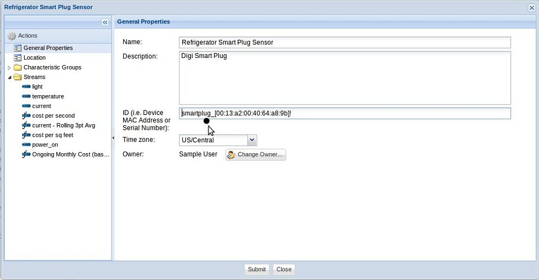Click the Close button at bottom

pyautogui.click(x=283, y=269)
